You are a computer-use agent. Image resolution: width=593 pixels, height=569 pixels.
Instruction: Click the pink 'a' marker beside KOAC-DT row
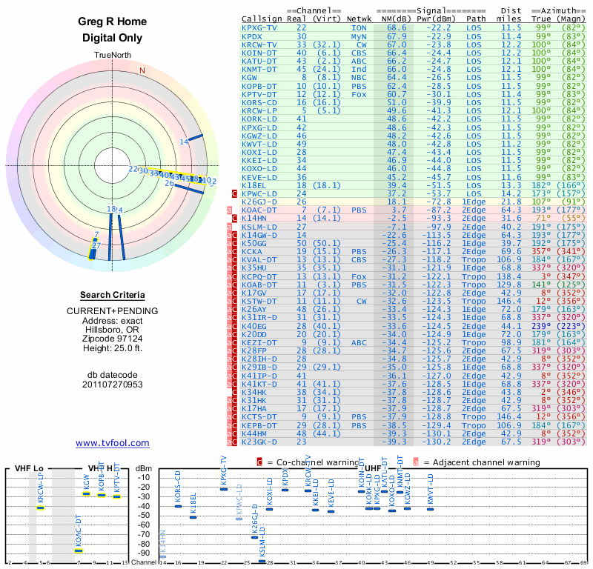tap(229, 210)
